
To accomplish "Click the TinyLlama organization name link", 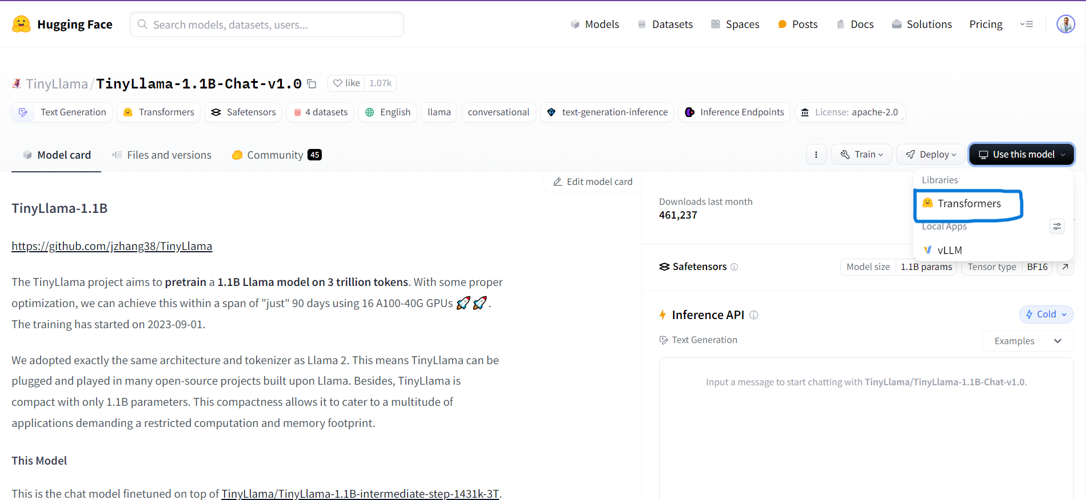I will pos(57,84).
